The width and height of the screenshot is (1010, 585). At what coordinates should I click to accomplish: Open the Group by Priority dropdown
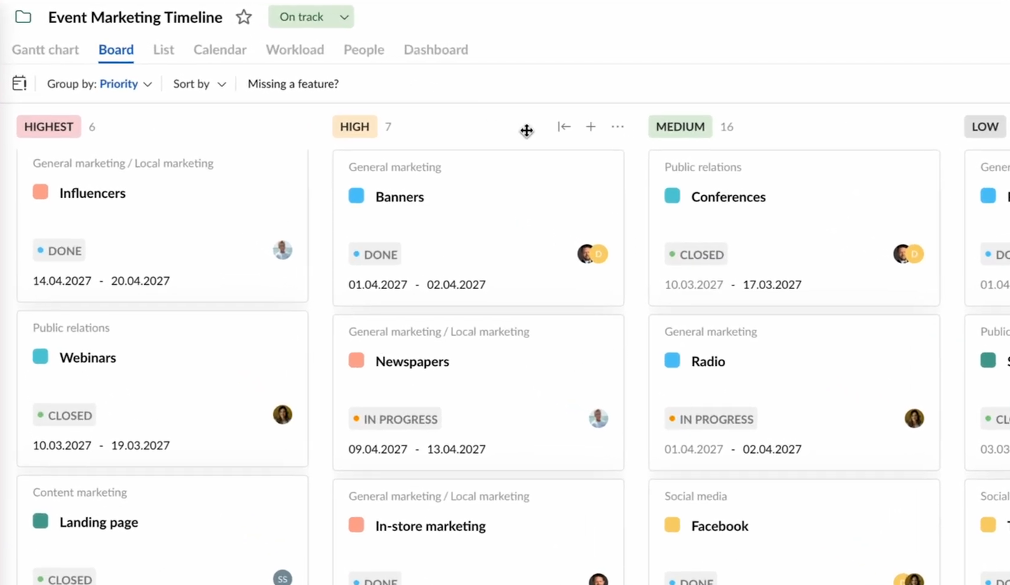pyautogui.click(x=100, y=83)
